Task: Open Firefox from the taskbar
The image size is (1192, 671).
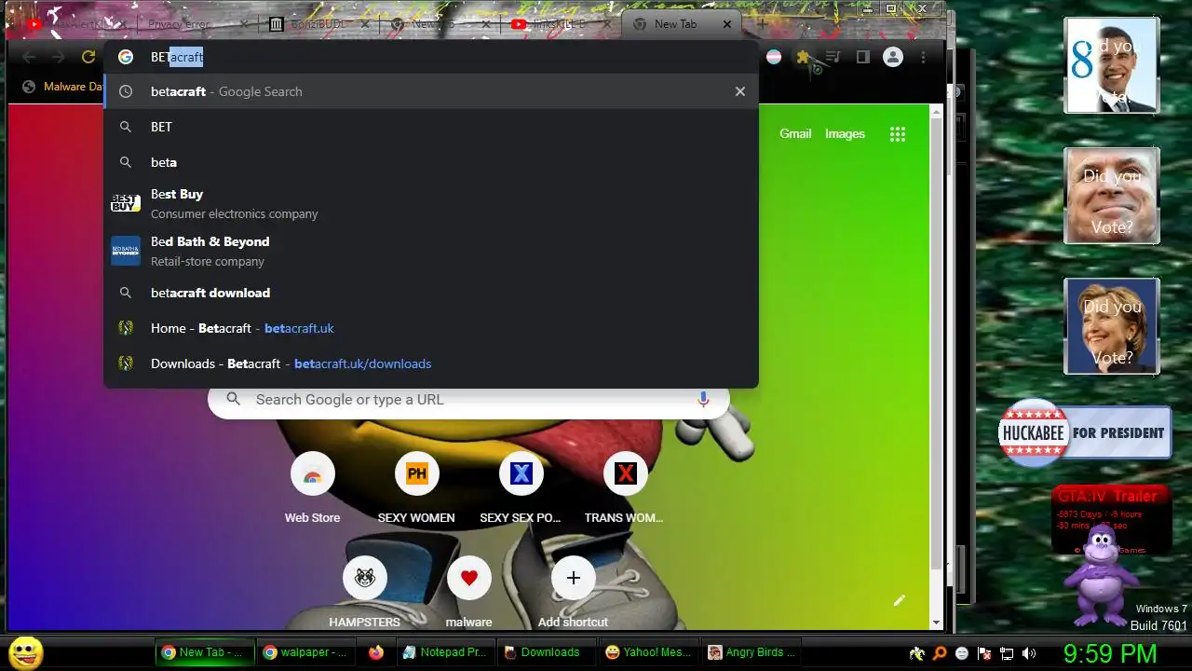Action: click(376, 652)
